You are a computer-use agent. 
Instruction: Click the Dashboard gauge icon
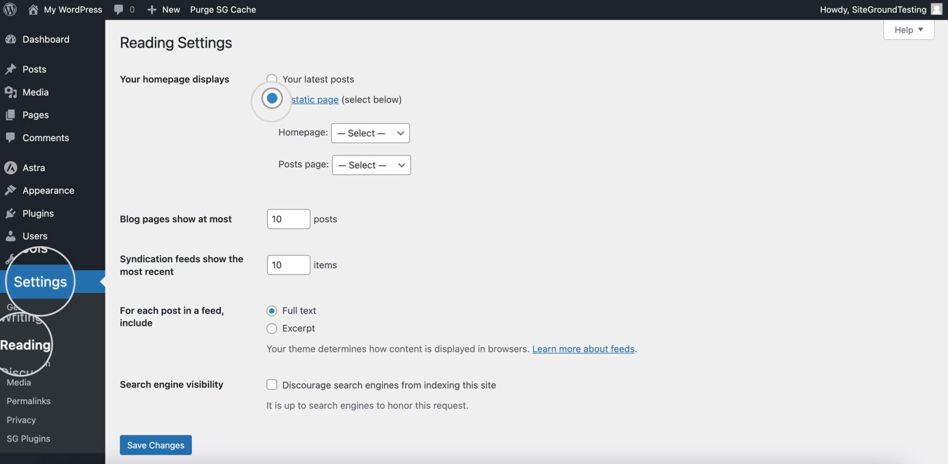point(10,39)
